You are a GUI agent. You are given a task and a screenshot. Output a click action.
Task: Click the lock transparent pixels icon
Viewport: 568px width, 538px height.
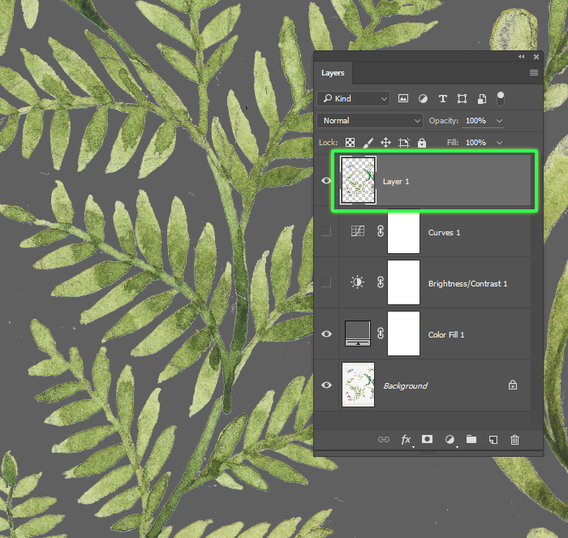point(350,143)
